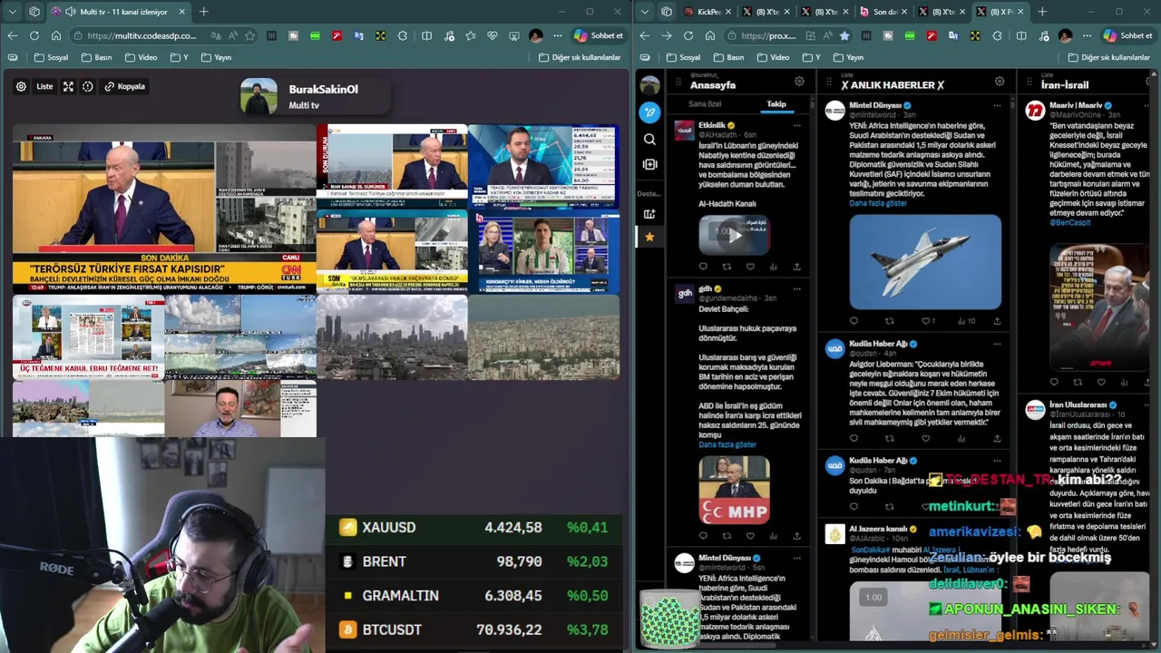Open tab search chevron in left browser
Viewport: 1161px width, 653px height.
click(x=12, y=12)
